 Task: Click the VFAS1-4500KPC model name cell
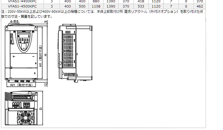pos(22,6)
